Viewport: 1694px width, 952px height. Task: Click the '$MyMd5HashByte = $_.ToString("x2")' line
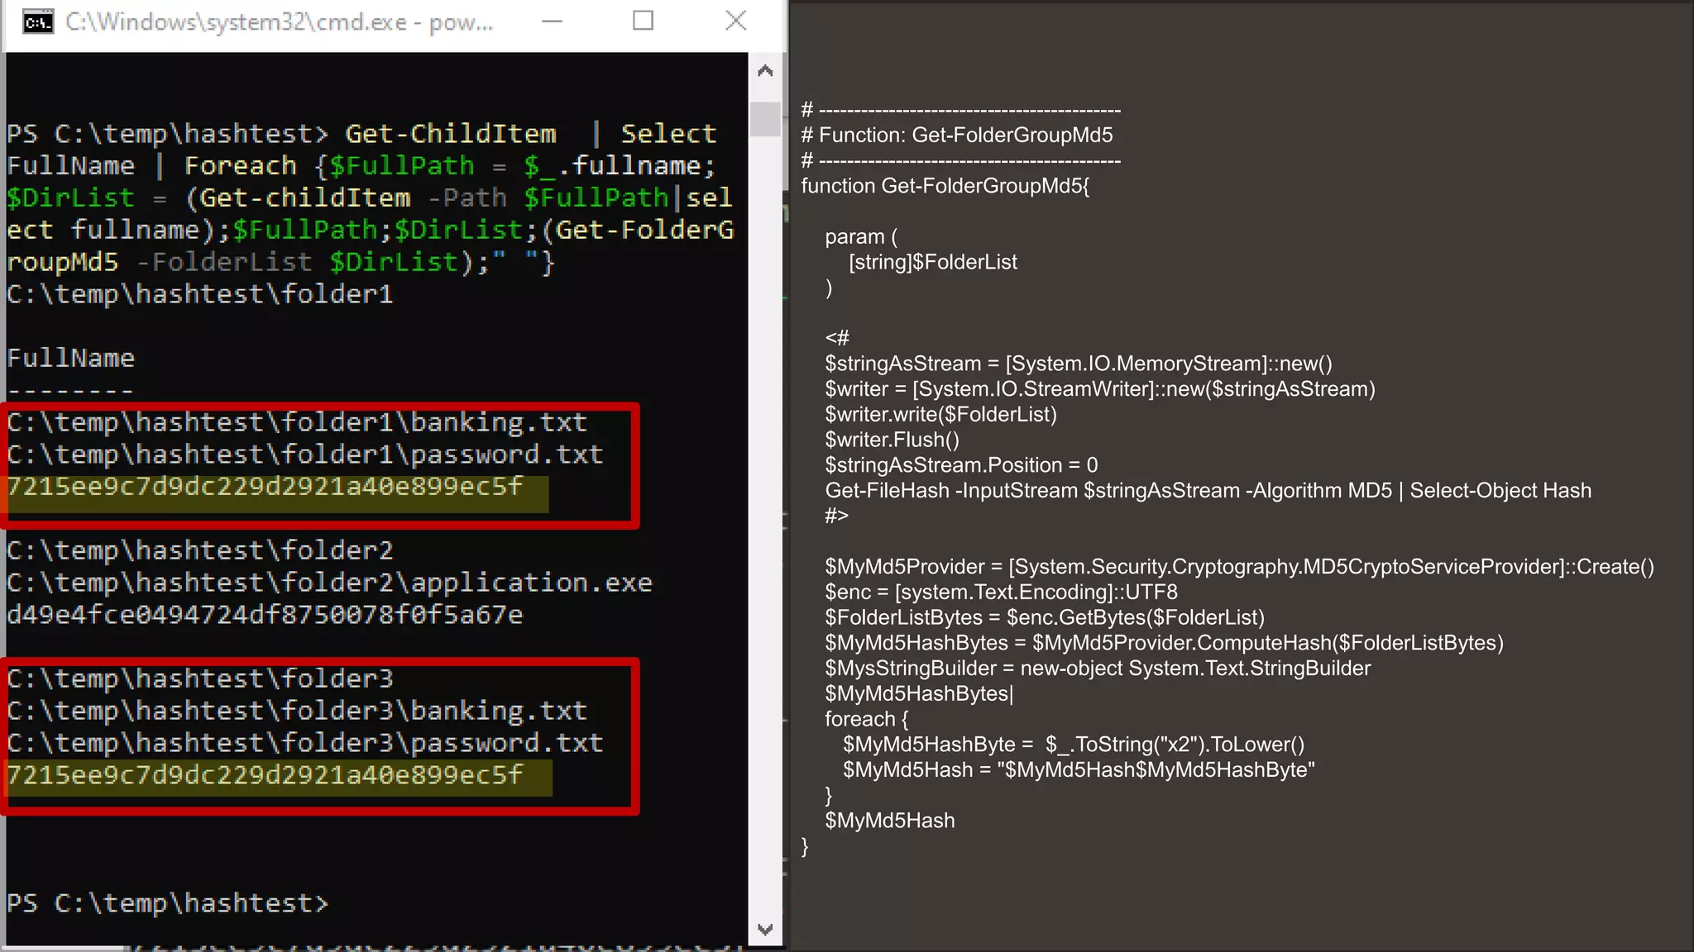(x=1074, y=745)
